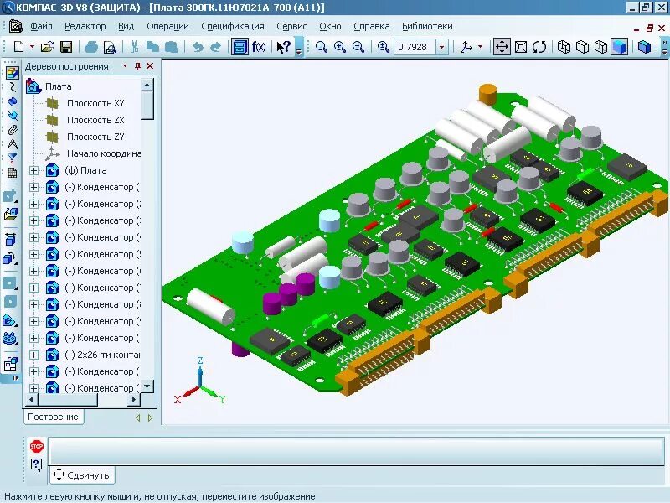This screenshot has height=503, width=670.
Task: Click the tree horizontal scrollbar thumb
Action: click(68, 400)
